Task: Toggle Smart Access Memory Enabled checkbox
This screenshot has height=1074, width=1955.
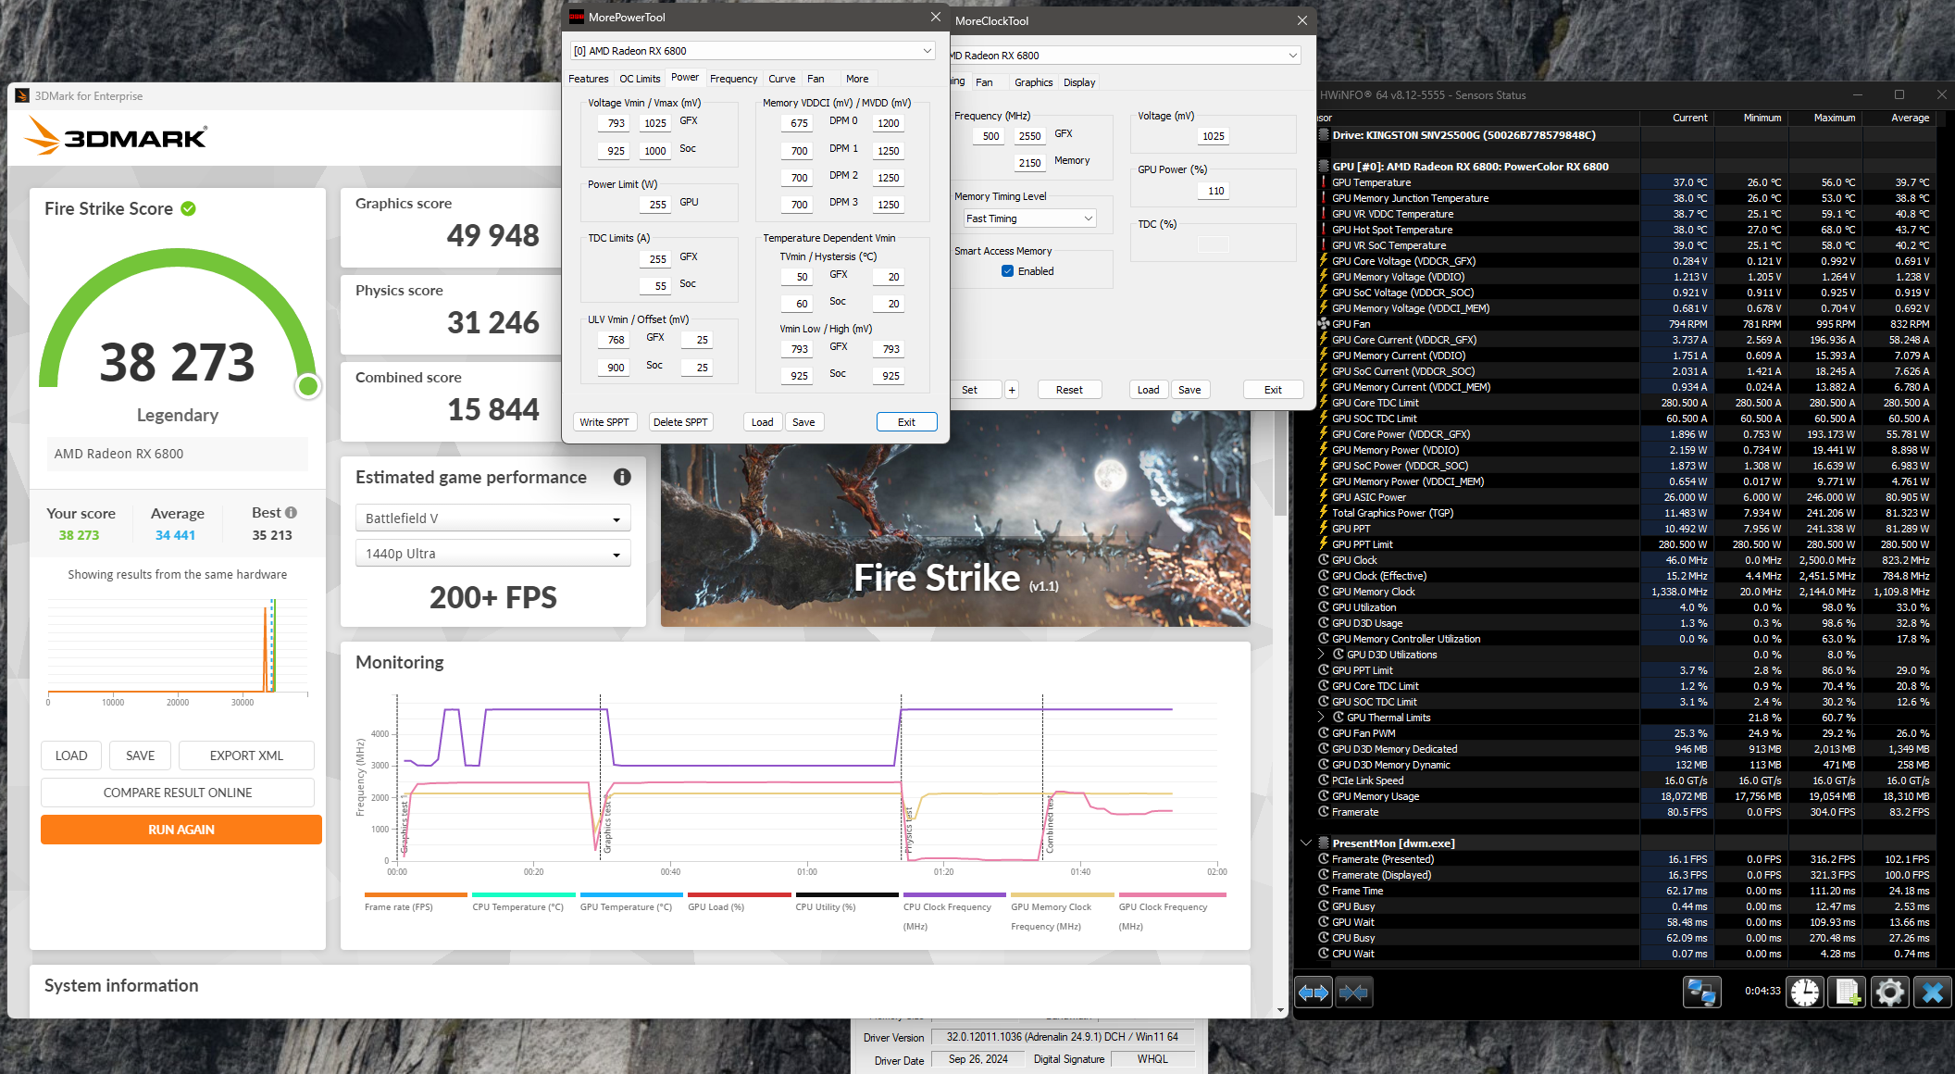Action: tap(1007, 271)
